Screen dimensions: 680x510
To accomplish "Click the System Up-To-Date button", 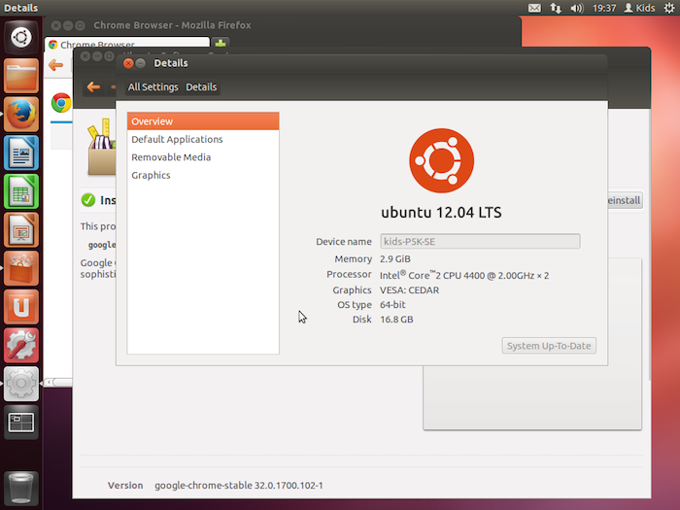I will pyautogui.click(x=549, y=346).
